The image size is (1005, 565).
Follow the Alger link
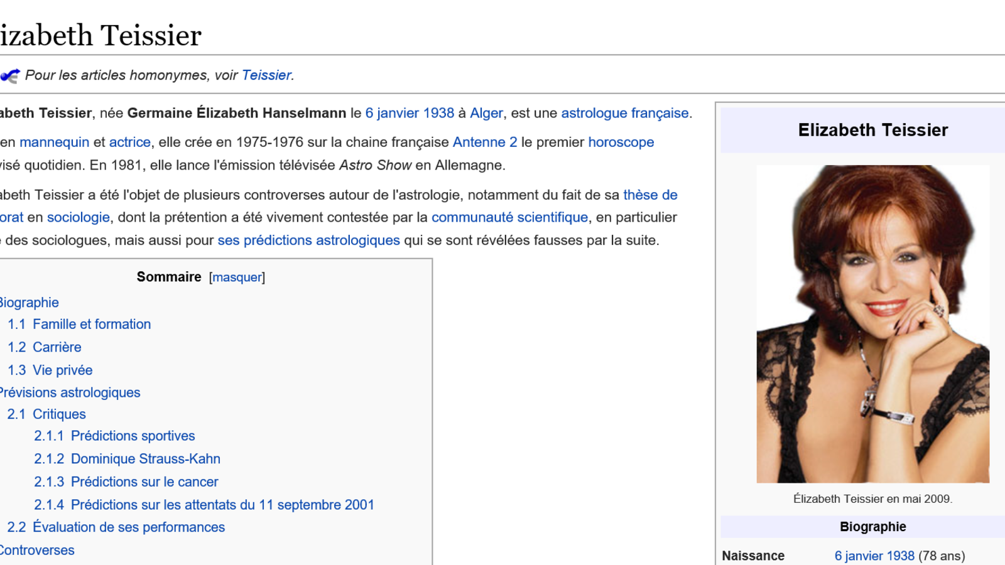486,113
